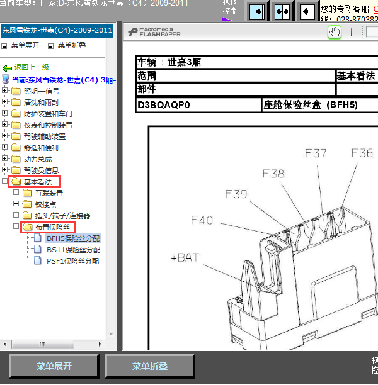The image size is (378, 385).
Task: Expand the 动力总成 tree node
Action: (4, 158)
